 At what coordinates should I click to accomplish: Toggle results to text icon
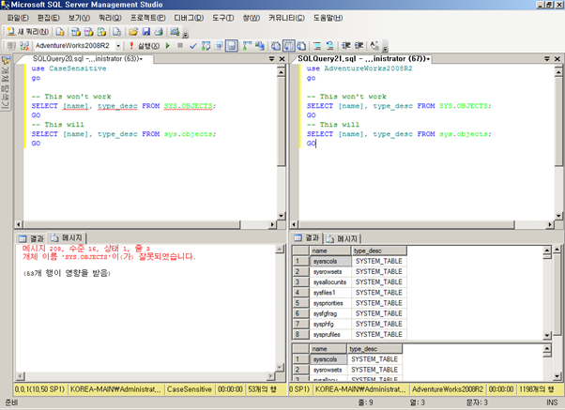[x=276, y=46]
